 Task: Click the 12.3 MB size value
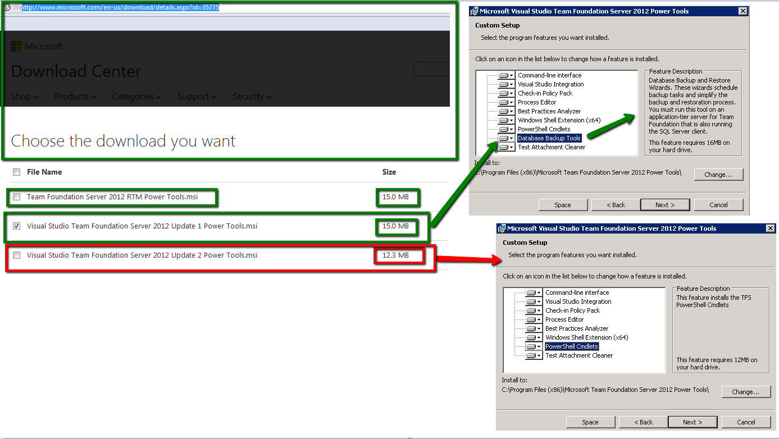[x=395, y=255]
